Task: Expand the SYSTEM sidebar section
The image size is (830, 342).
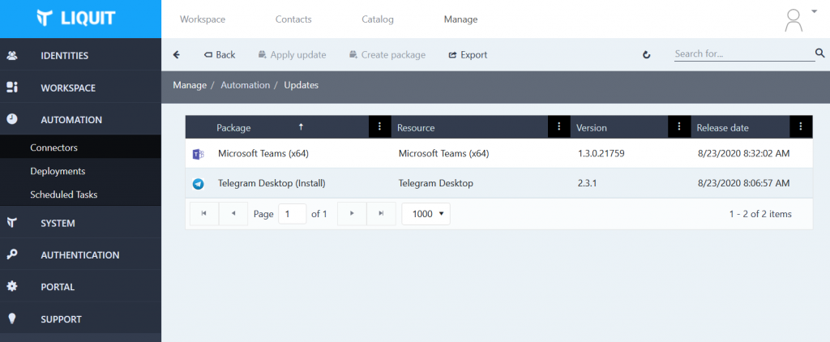Action: pyautogui.click(x=80, y=222)
